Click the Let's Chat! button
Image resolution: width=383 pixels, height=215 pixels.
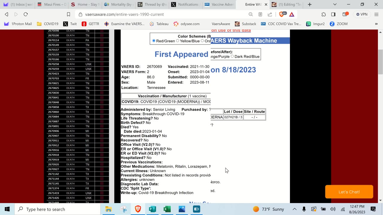[x=349, y=192]
